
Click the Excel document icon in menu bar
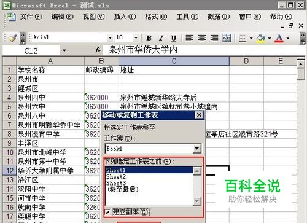click(11, 17)
